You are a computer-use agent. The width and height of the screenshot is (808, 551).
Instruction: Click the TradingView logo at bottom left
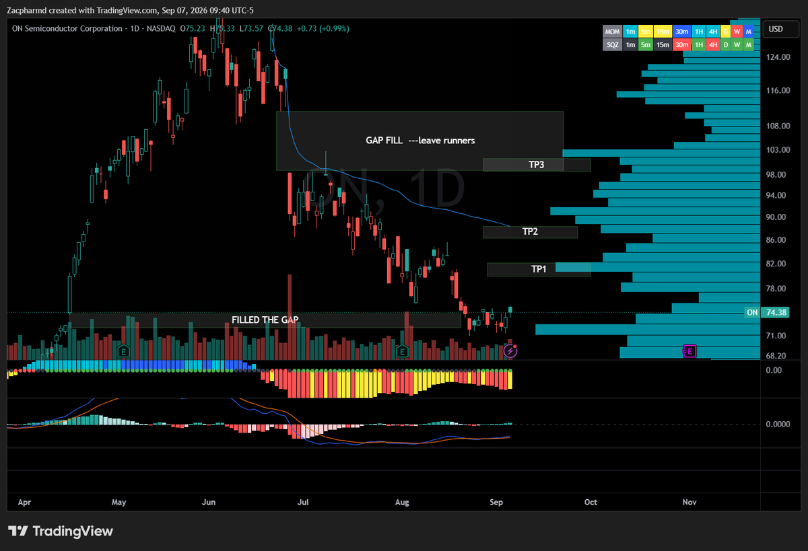click(61, 531)
